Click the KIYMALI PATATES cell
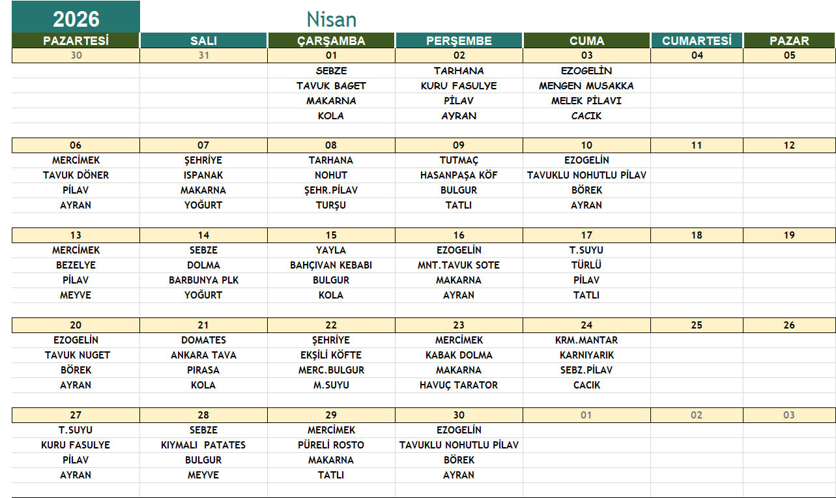The width and height of the screenshot is (836, 498). 203,445
